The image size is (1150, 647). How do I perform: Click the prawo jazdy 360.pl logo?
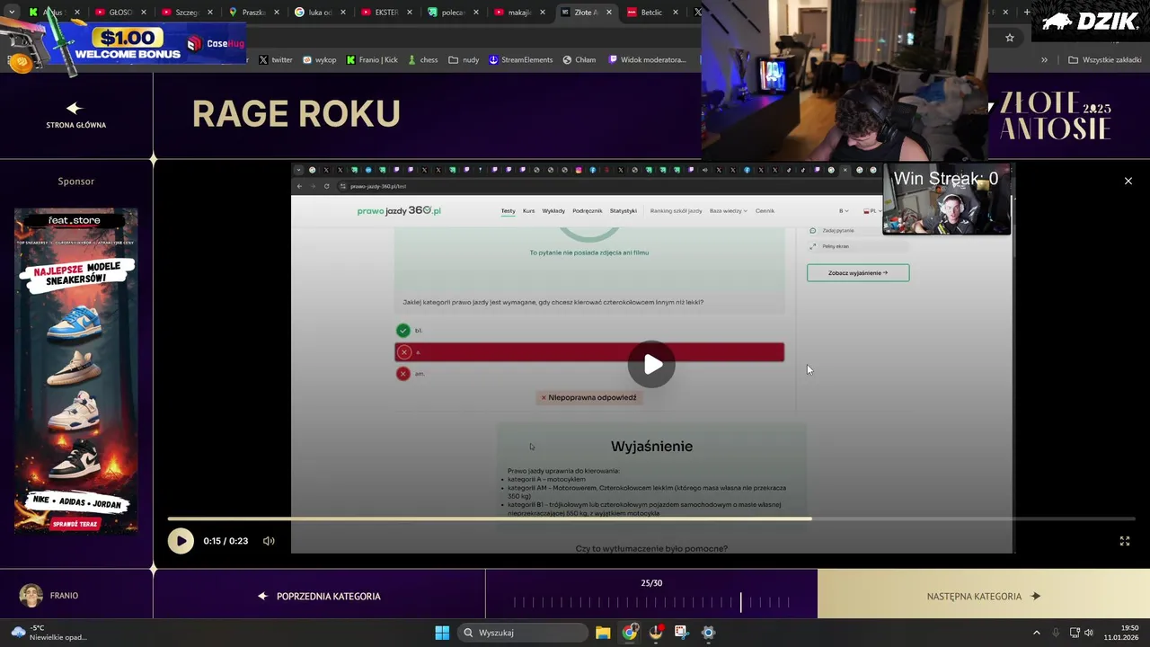(399, 211)
